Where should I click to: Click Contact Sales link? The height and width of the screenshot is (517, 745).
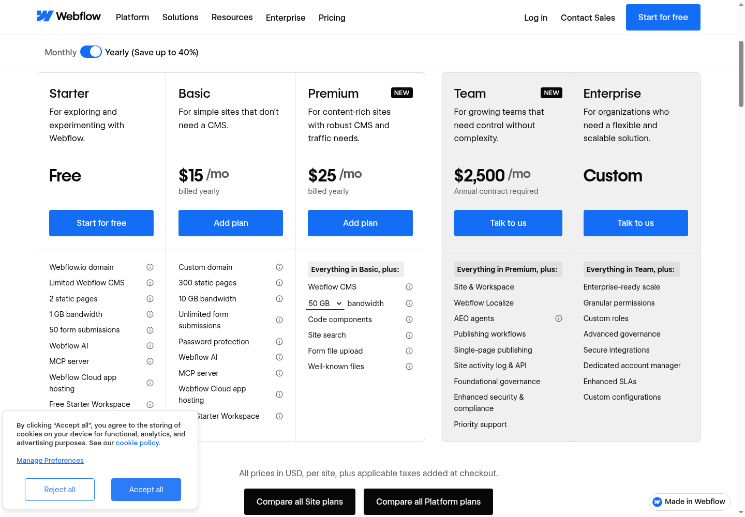click(588, 18)
